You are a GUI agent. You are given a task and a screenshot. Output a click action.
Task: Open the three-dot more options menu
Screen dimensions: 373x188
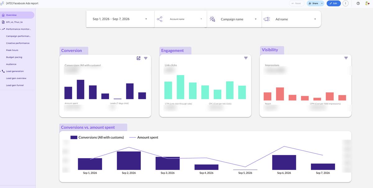tap(346, 3)
